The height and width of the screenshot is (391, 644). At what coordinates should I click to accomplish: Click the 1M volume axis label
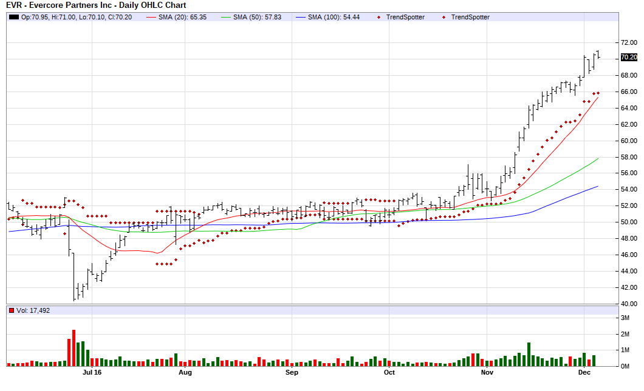pos(625,350)
